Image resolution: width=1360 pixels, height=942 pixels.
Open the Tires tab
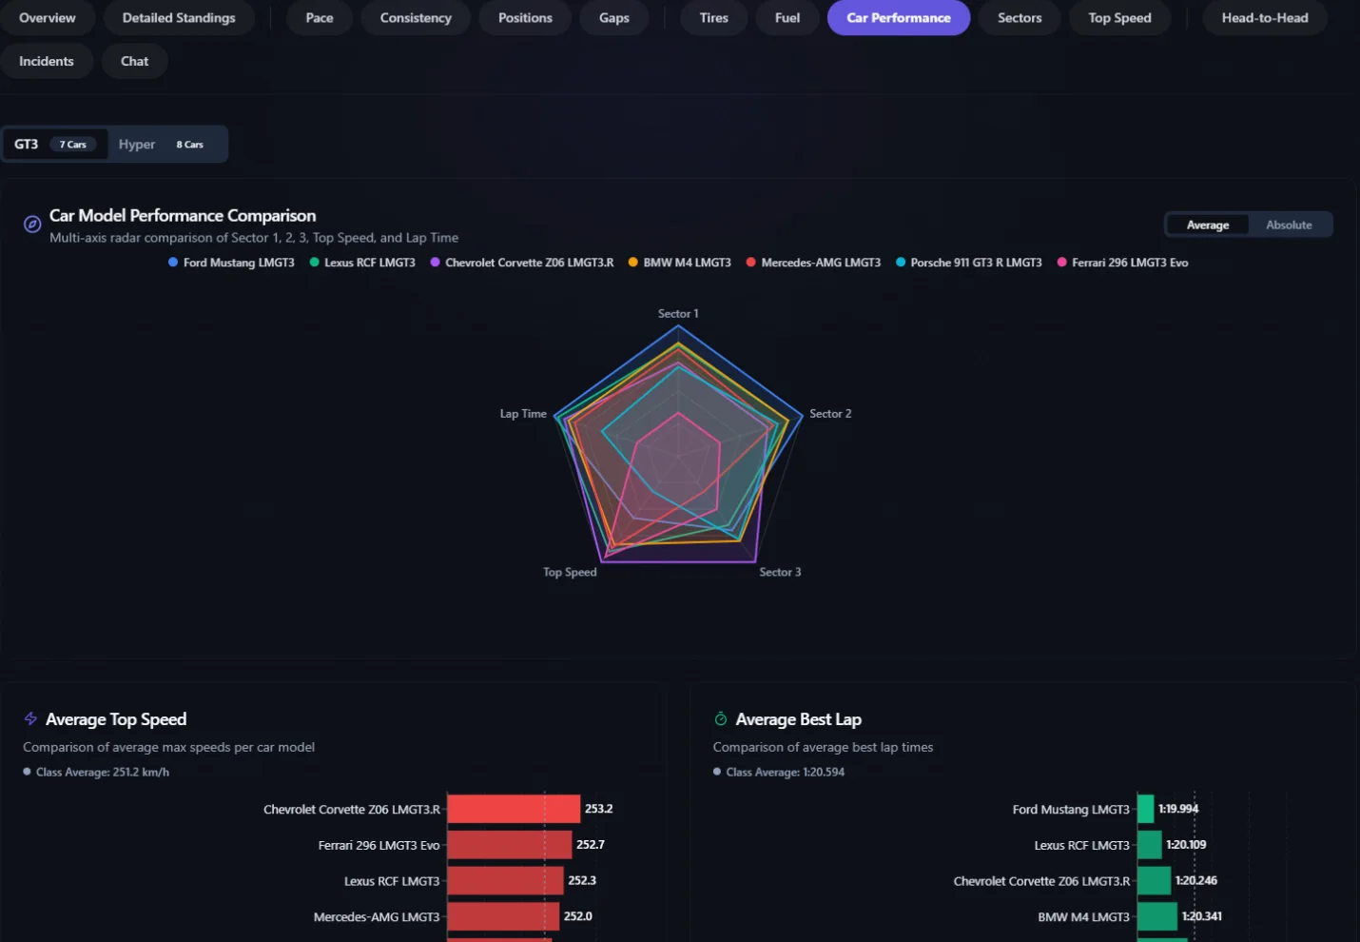coord(714,18)
